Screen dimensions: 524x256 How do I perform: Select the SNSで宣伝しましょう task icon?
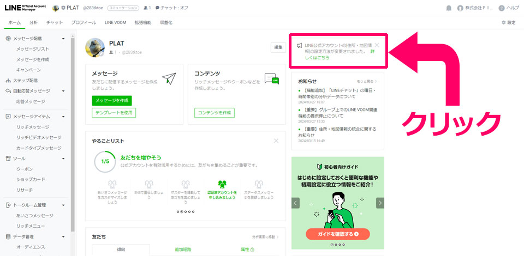pos(148,184)
